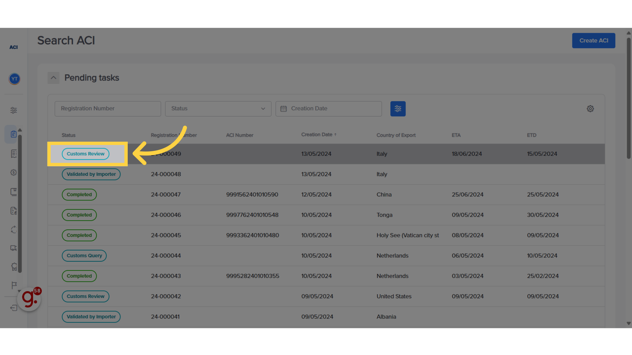Screen dimensions: 632x355
Task: Collapse the Pending tasks section
Action: (x=53, y=78)
